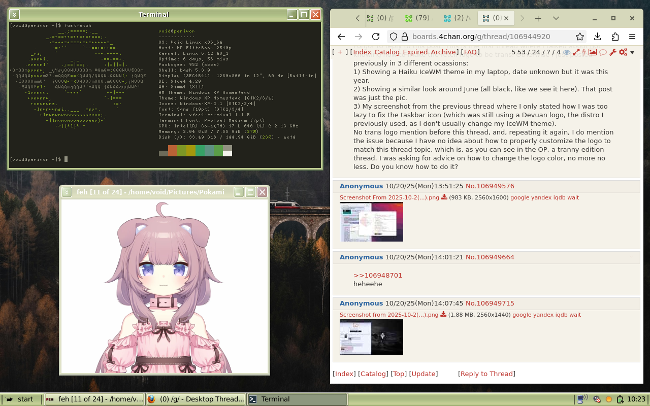Screen dimensions: 650x406
Task: Open the 2560x1600 screenshot file name link
Action: pos(389,197)
